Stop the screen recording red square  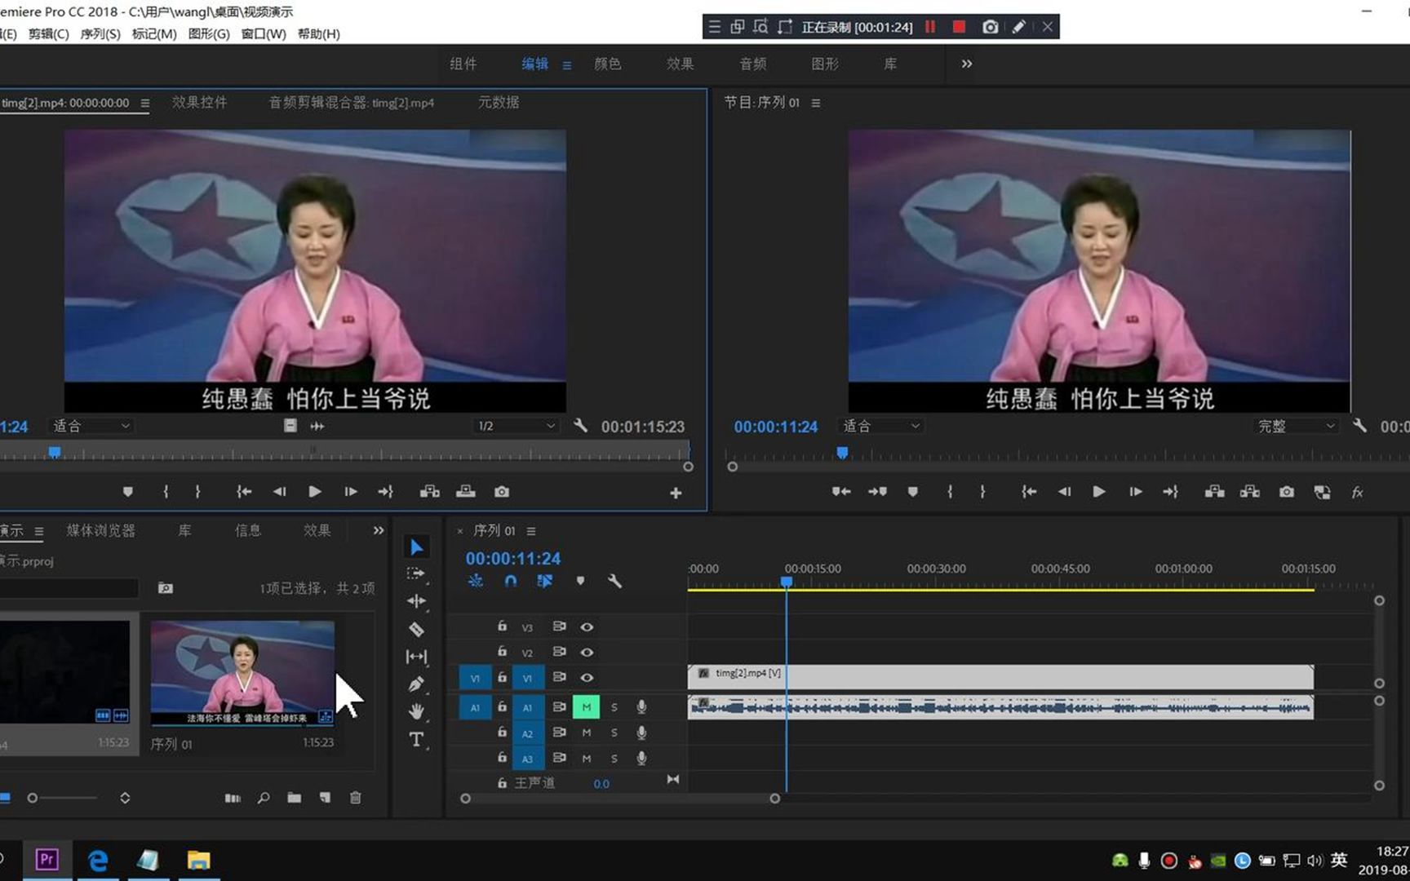(x=959, y=27)
